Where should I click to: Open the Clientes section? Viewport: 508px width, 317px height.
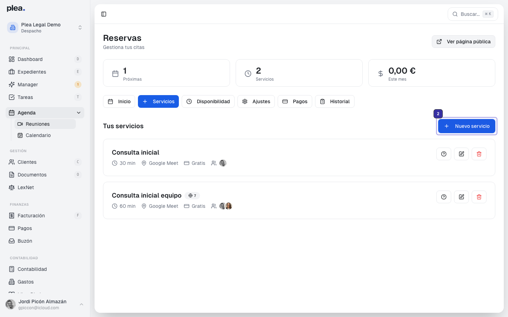point(28,162)
